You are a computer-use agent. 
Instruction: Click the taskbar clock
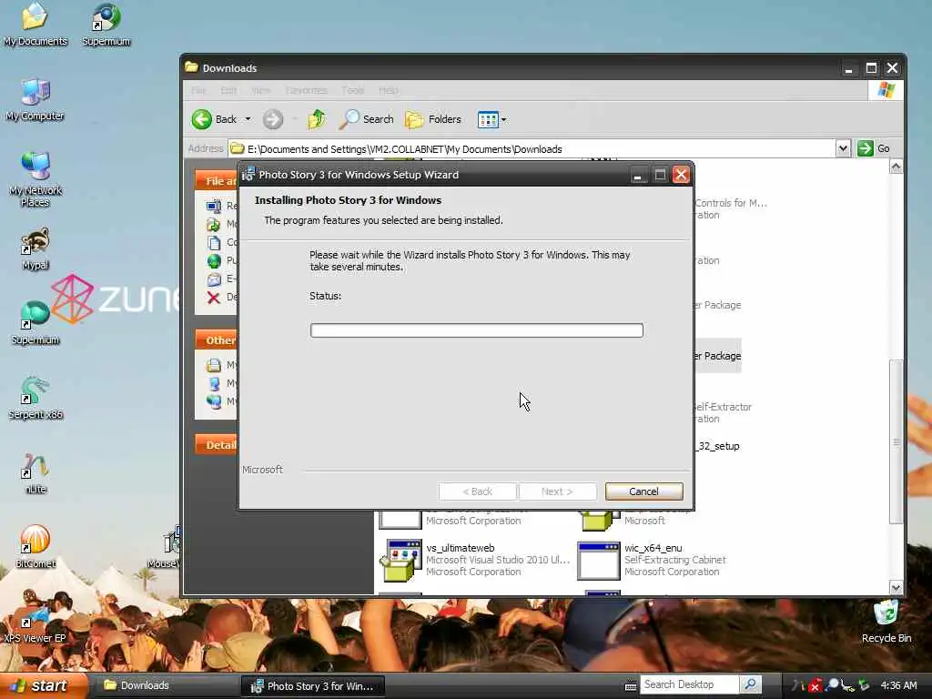pyautogui.click(x=898, y=686)
